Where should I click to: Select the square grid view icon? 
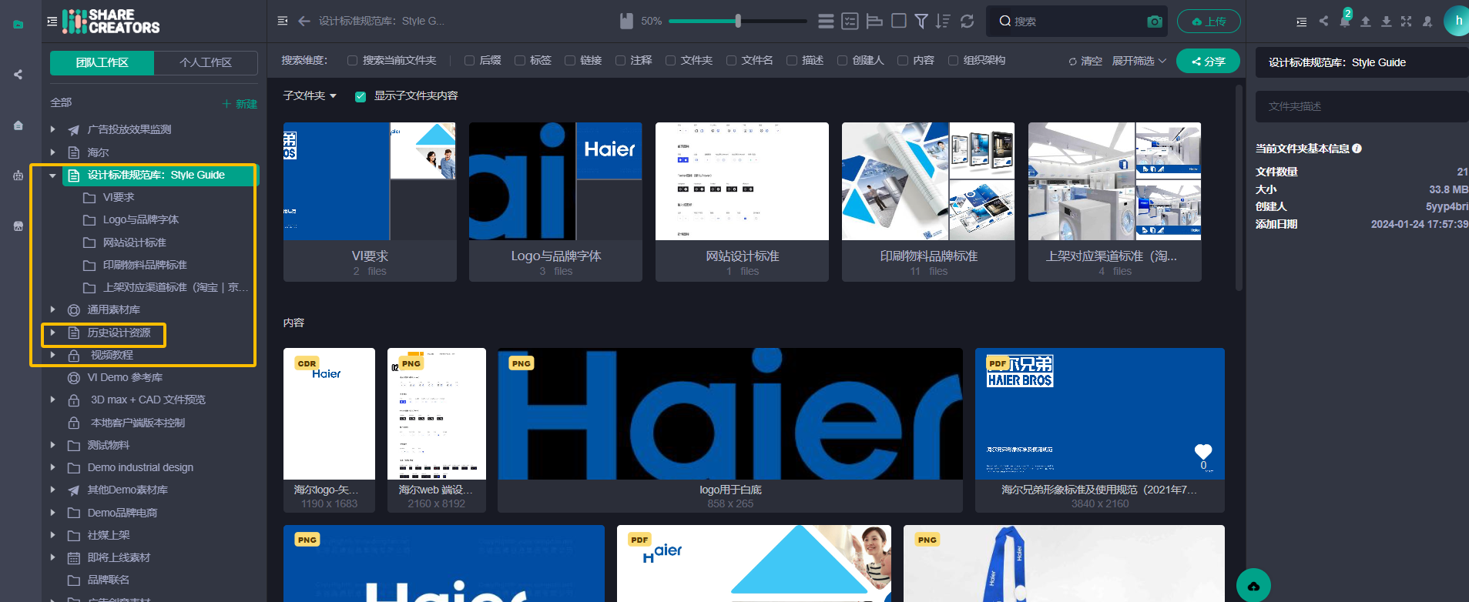(x=898, y=21)
